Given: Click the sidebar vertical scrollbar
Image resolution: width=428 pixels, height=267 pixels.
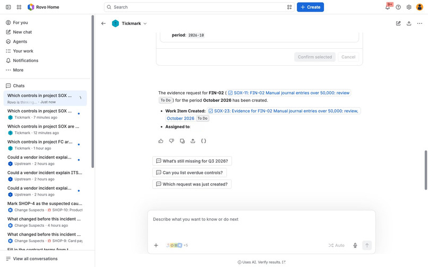Looking at the screenshot, I should (92, 92).
